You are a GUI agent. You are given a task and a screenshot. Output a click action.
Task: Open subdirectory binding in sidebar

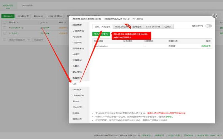pos(78,31)
